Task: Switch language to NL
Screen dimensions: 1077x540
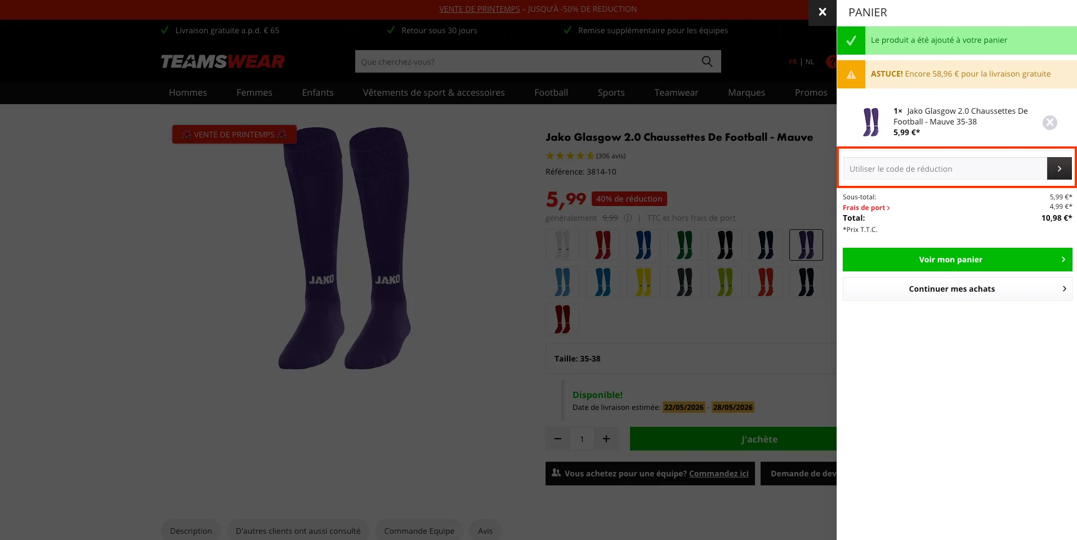Action: coord(810,62)
